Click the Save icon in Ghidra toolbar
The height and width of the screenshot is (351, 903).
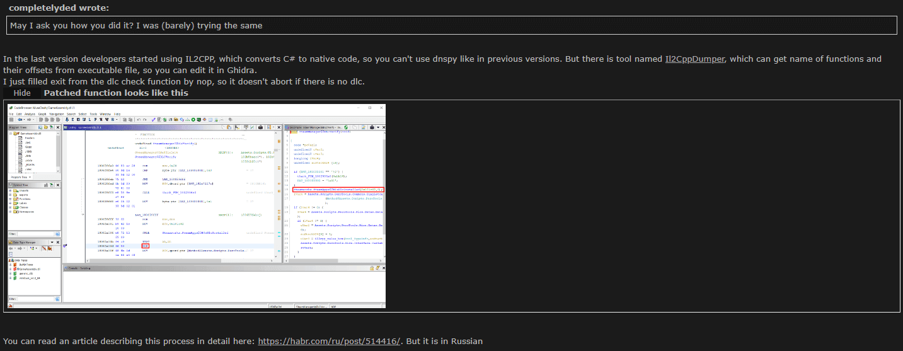tap(11, 119)
